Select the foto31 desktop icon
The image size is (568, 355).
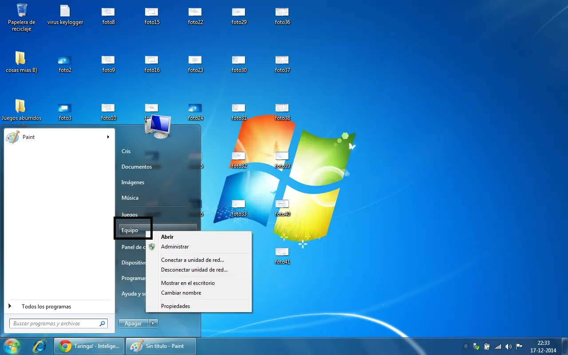[x=239, y=111]
